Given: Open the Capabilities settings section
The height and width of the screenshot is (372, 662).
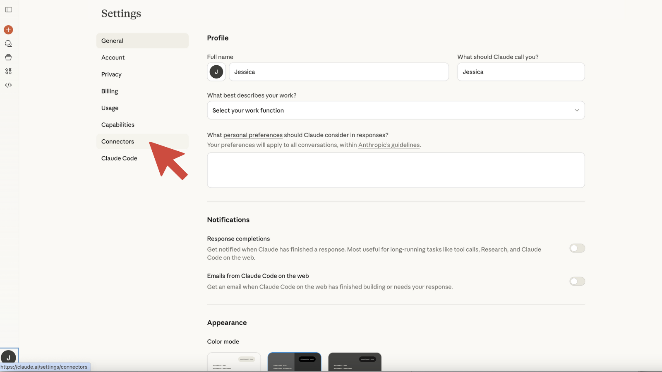Looking at the screenshot, I should coord(118,125).
